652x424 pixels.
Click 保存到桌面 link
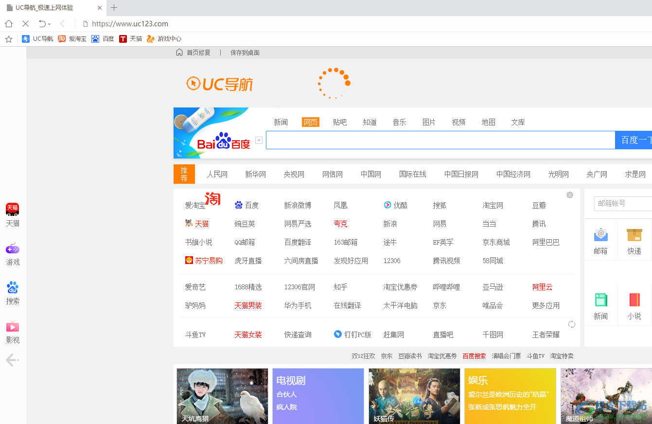coord(245,53)
